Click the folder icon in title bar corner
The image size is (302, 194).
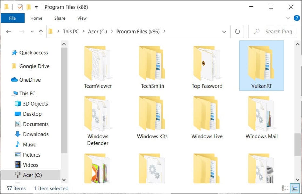6,7
